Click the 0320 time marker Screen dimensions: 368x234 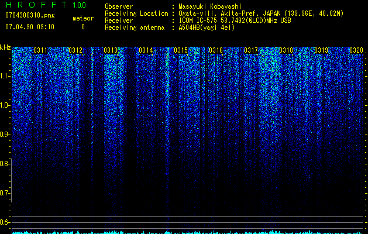[x=356, y=50]
